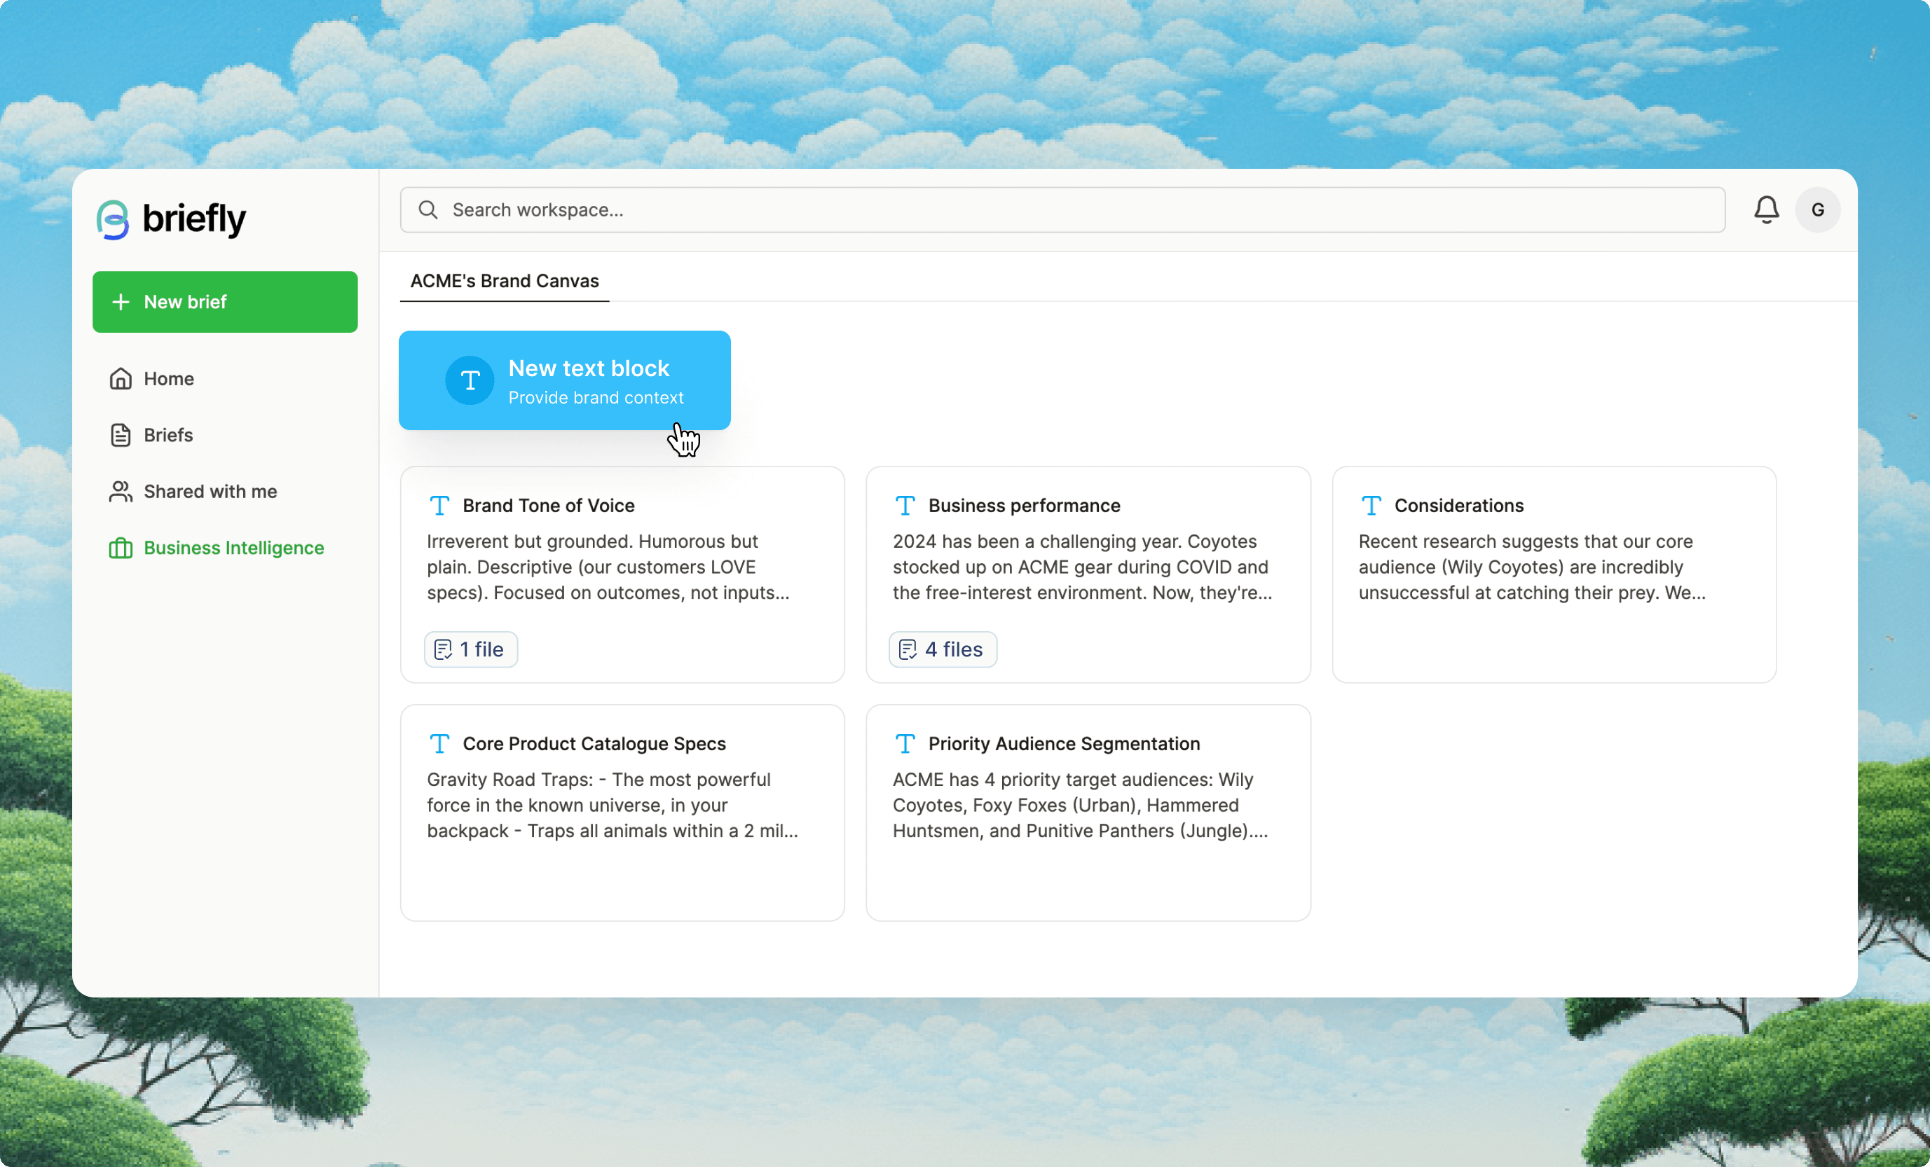This screenshot has width=1930, height=1167.
Task: Open user avatar G menu
Action: (x=1817, y=209)
